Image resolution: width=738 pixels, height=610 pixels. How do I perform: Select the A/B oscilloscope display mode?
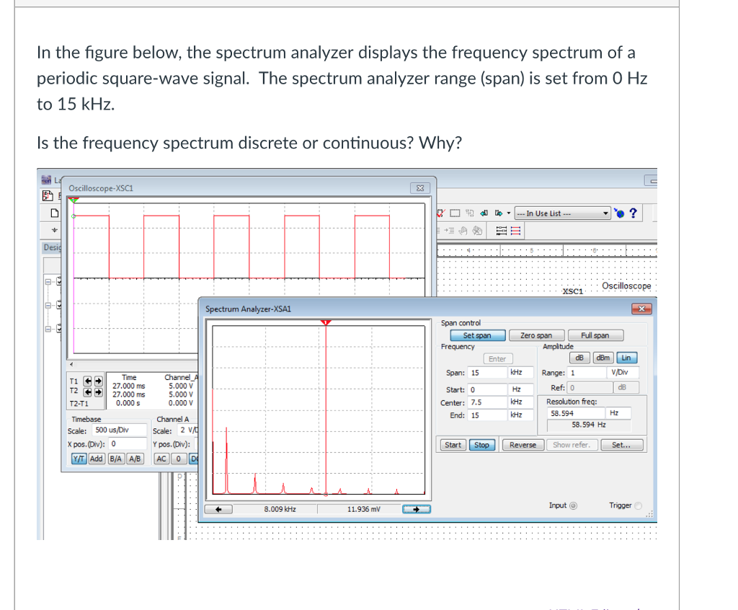[x=135, y=459]
